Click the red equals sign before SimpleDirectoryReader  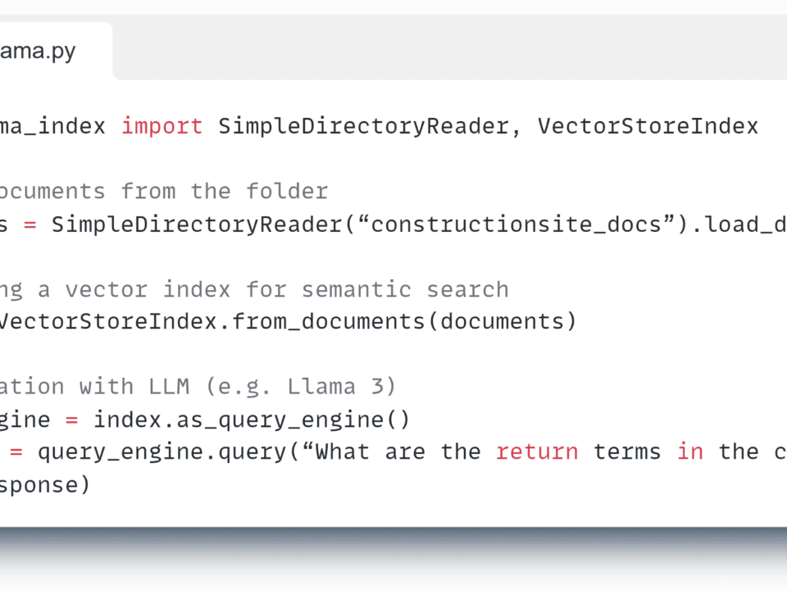[x=30, y=225]
